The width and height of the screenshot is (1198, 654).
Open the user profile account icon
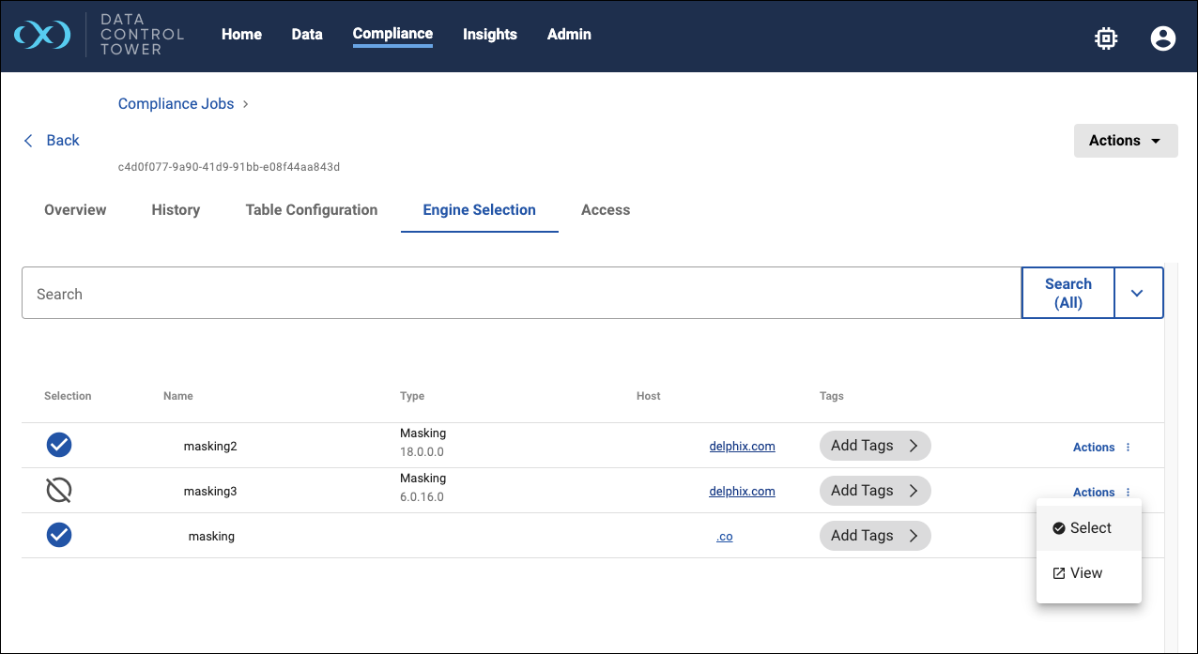point(1162,38)
